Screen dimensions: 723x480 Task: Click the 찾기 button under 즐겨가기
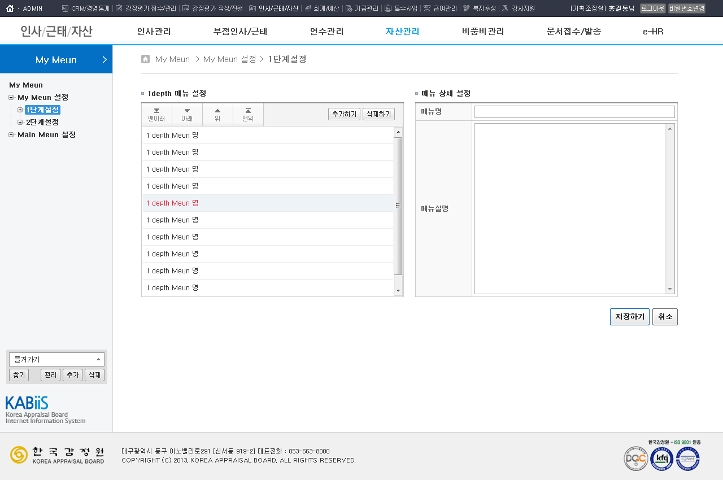point(19,375)
